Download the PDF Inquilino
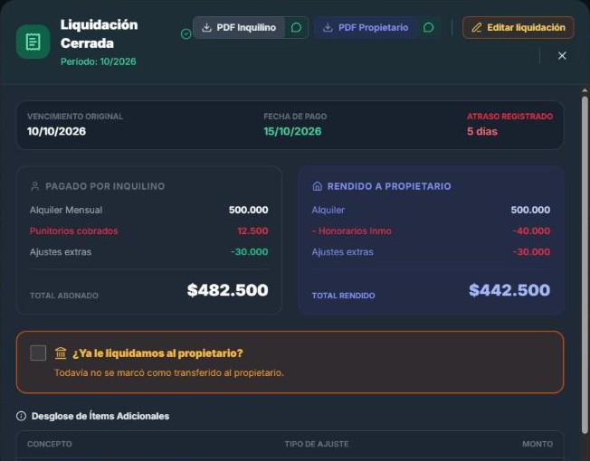 click(239, 27)
